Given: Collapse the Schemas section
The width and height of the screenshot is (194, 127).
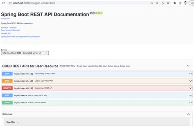Looking at the screenshot, I should pos(188,114).
